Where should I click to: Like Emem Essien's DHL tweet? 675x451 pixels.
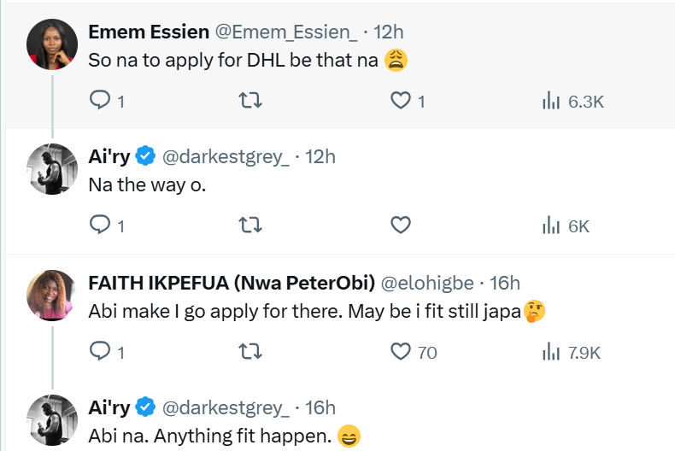coord(401,101)
